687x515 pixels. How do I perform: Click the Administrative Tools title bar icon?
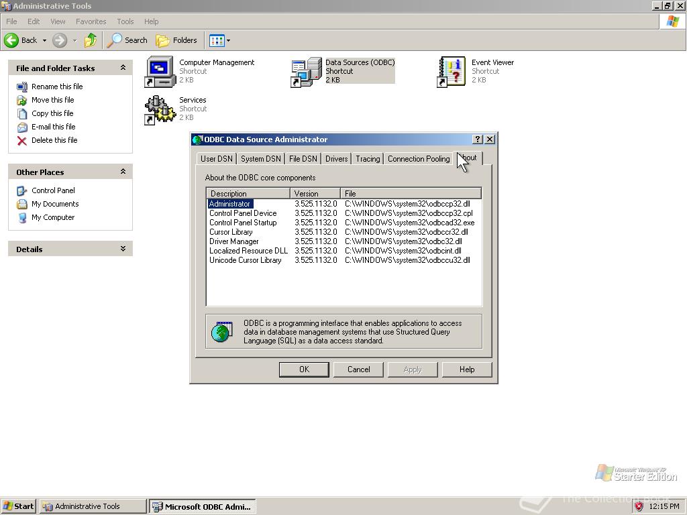(6, 5)
